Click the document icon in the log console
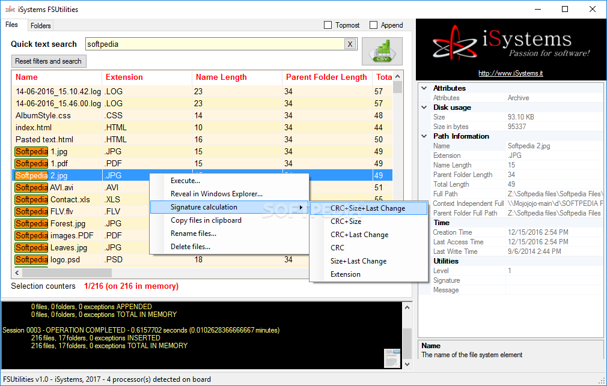Image resolution: width=607 pixels, height=386 pixels. pyautogui.click(x=392, y=358)
